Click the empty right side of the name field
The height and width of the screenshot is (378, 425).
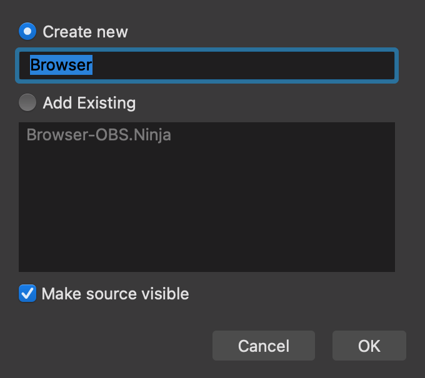pyautogui.click(x=244, y=65)
